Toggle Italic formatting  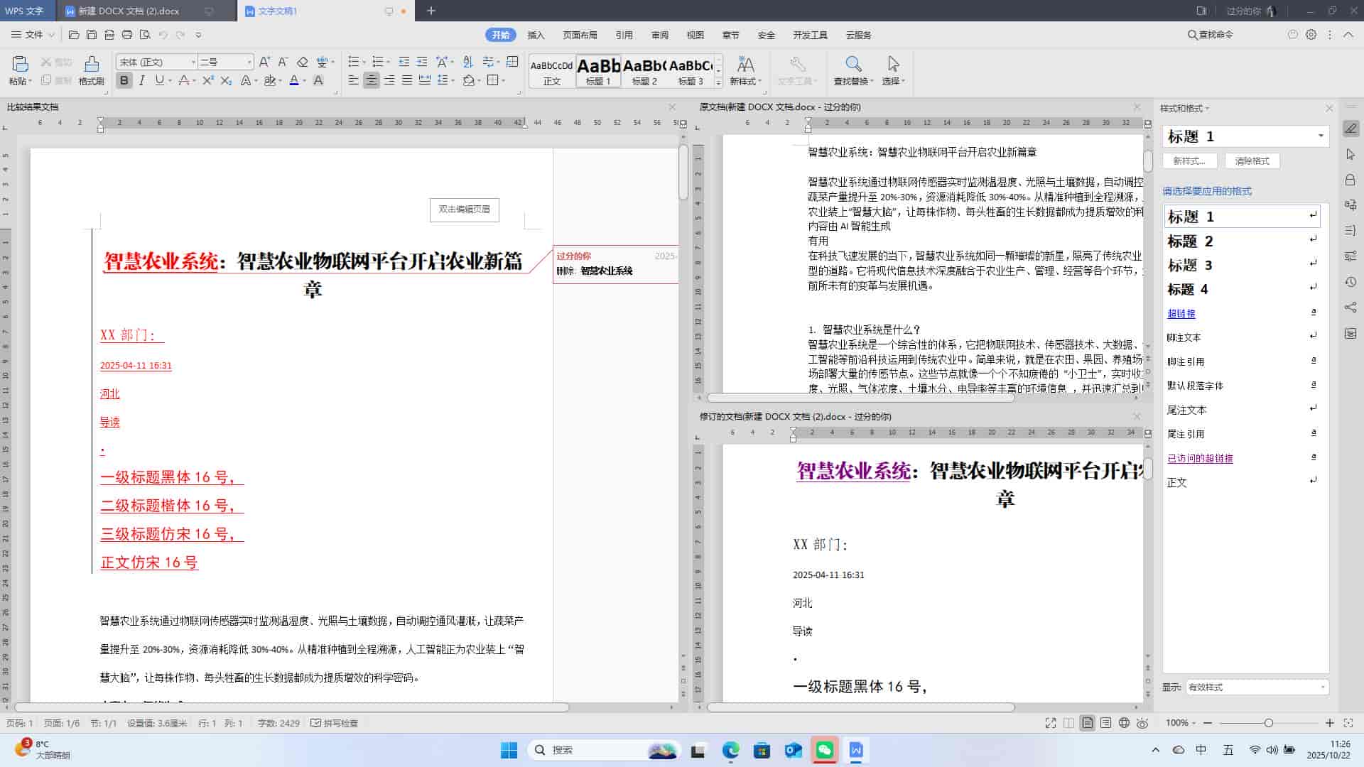(x=142, y=81)
